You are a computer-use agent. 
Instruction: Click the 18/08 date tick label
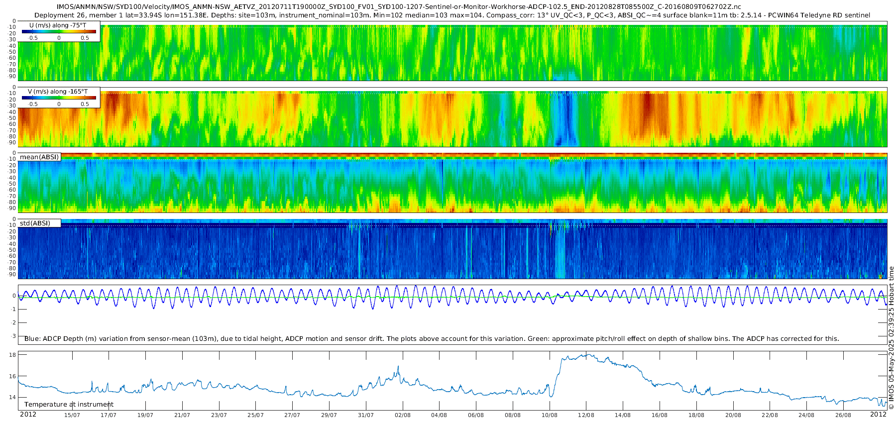point(696,415)
